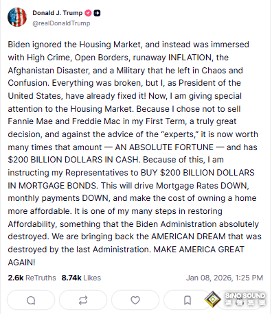Click the black plus badge beside the name

click(97, 13)
